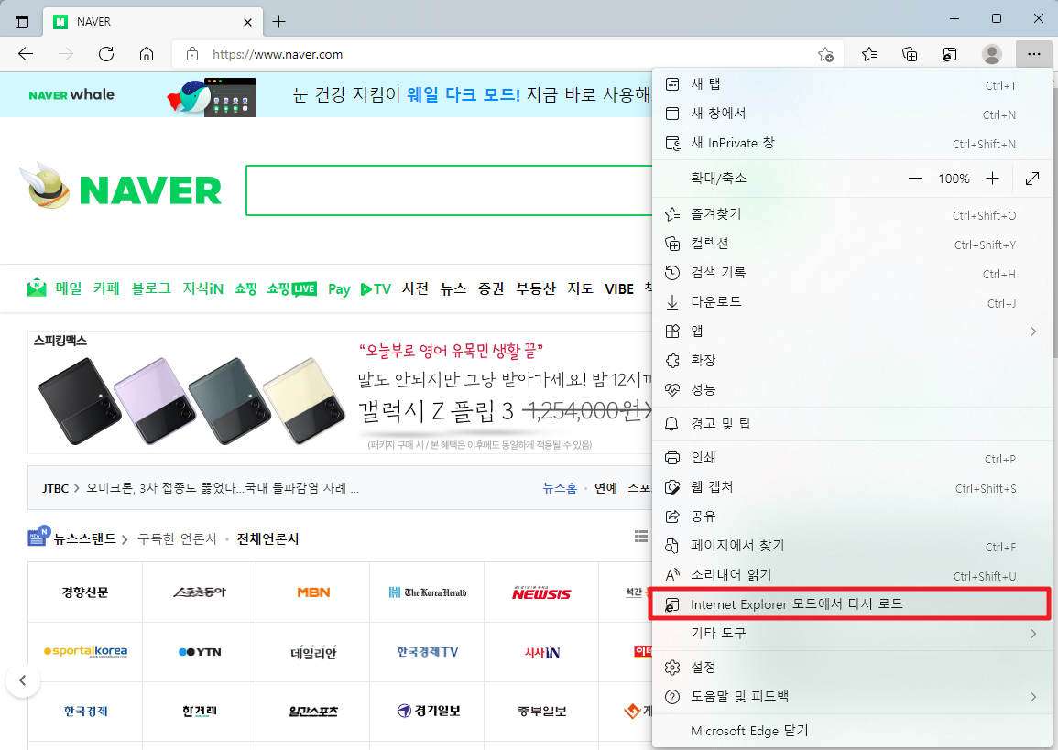Toggle the Settings and more ellipsis button
The width and height of the screenshot is (1058, 750).
tap(1033, 54)
